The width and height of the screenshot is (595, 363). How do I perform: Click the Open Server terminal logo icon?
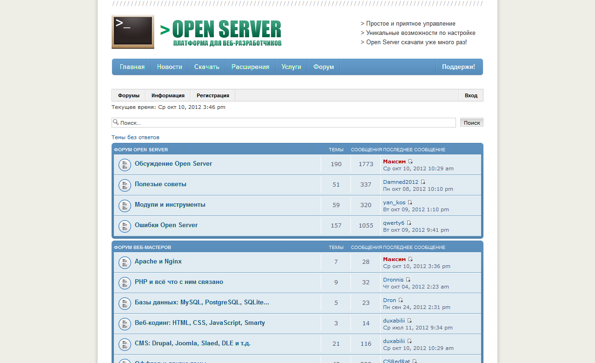(x=132, y=32)
